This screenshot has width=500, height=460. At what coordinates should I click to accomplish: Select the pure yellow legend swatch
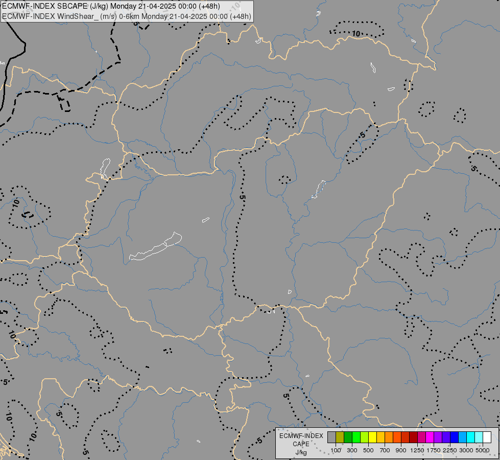click(x=372, y=438)
